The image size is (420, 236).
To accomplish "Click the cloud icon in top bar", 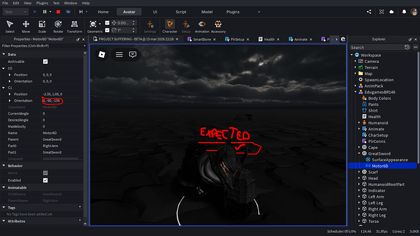I will pos(391,12).
